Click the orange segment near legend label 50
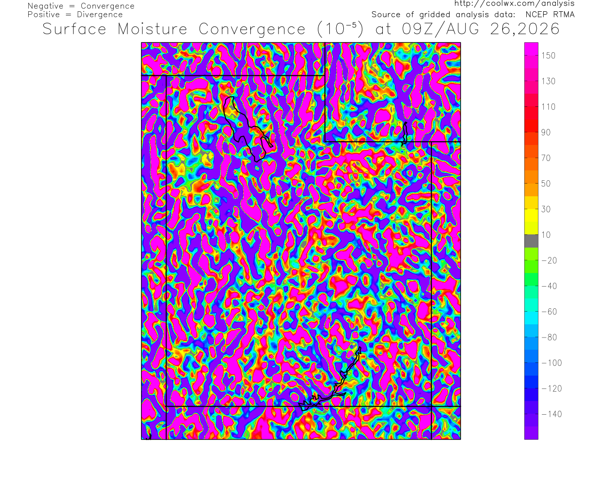 [x=531, y=184]
